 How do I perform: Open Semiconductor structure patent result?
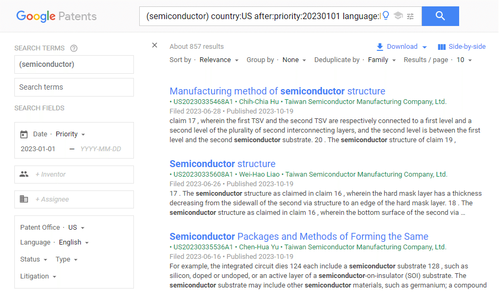pos(223,164)
